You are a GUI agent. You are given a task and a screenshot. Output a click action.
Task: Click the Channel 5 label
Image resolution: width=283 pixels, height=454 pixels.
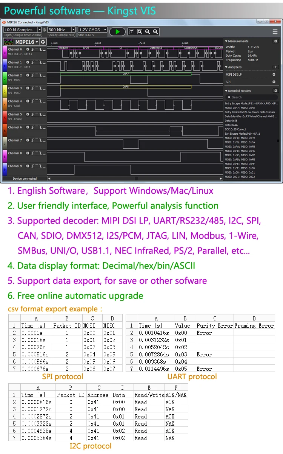pyautogui.click(x=15, y=114)
